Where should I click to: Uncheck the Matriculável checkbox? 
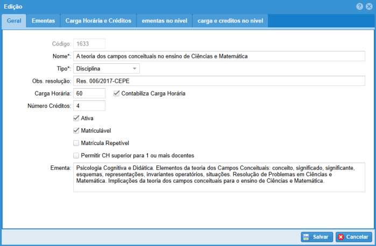click(76, 131)
